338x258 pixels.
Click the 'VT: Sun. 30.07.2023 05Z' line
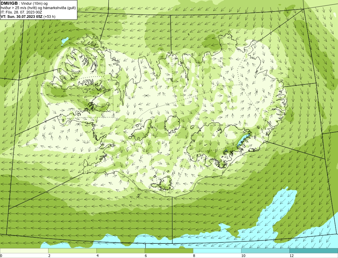(22, 17)
